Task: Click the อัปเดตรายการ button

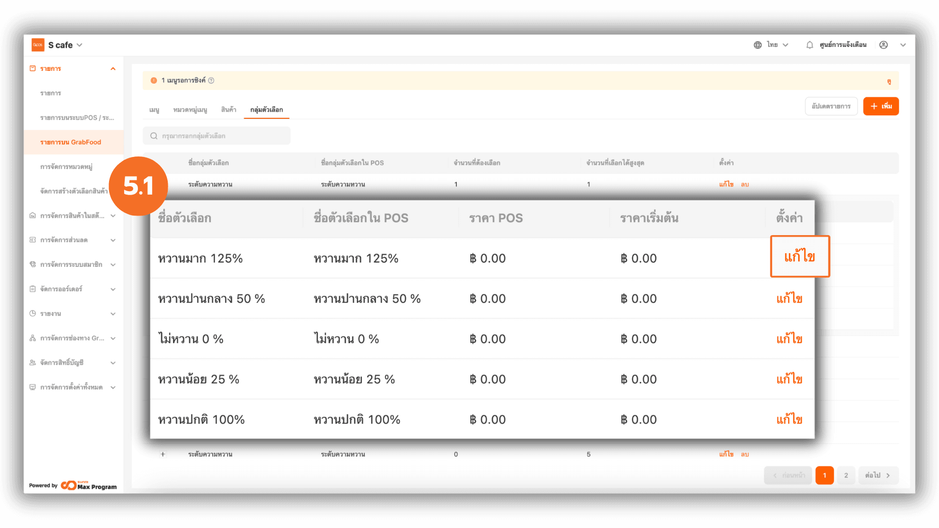Action: click(831, 106)
